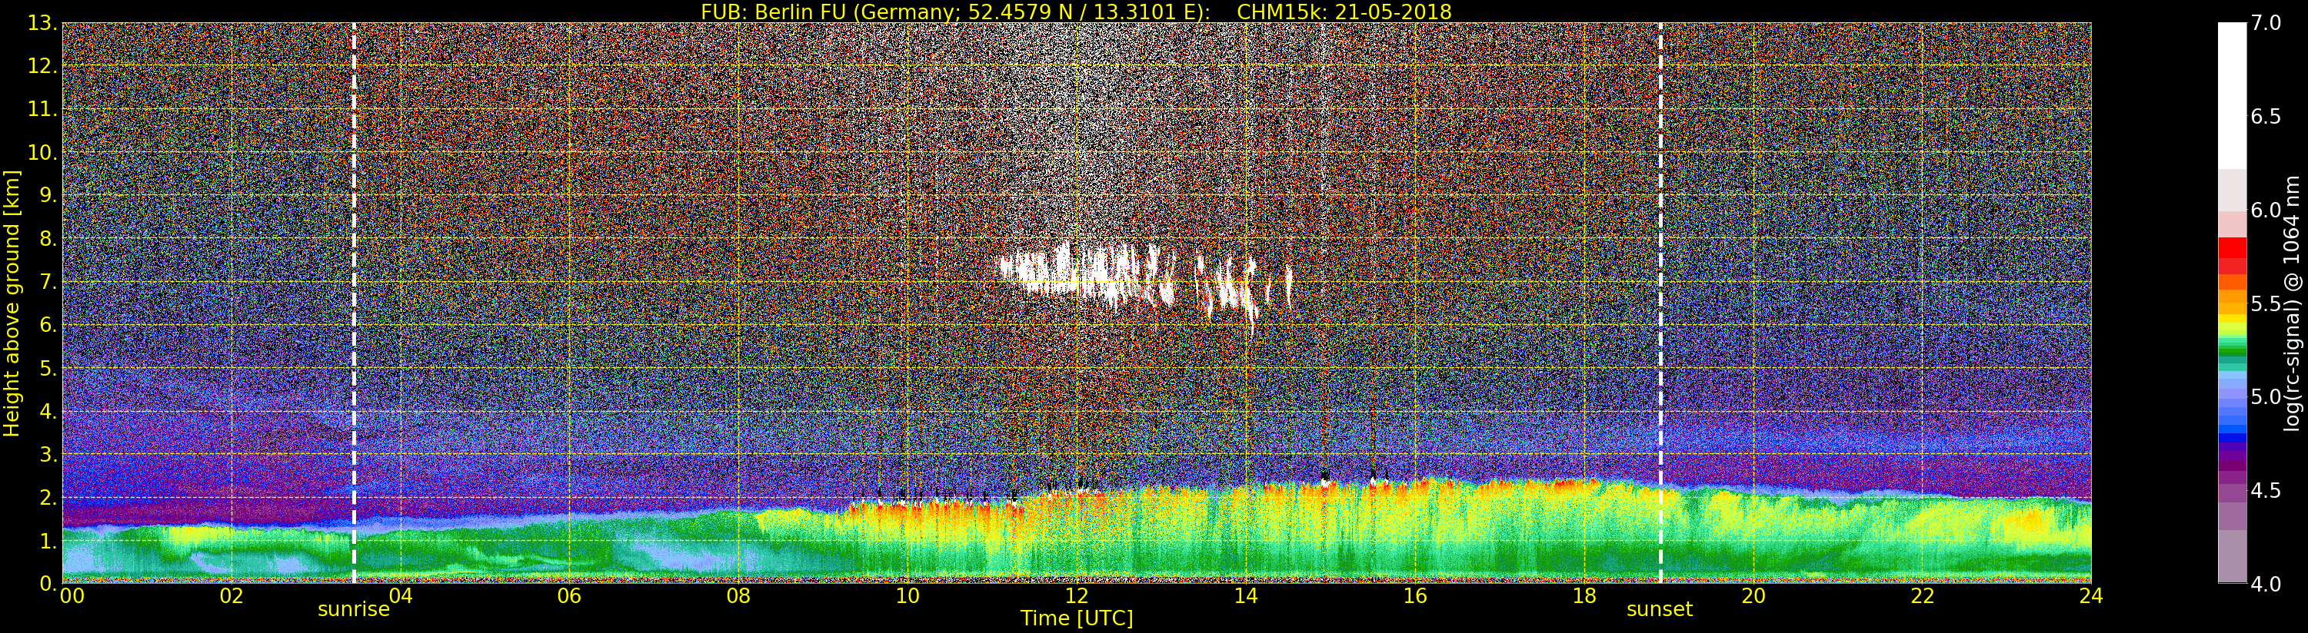The width and height of the screenshot is (2308, 633).
Task: Select the '6.' height axis tick label
Action: tap(48, 325)
